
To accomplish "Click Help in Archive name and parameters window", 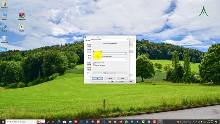I will point(131,82).
